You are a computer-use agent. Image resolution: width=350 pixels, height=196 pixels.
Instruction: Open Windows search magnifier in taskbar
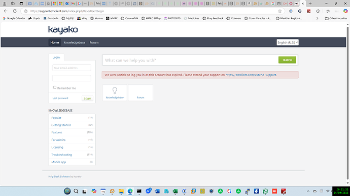pos(76,191)
